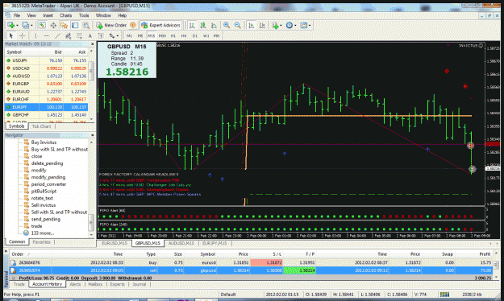Select the equidistant channel tool
The width and height of the screenshot is (504, 301).
(x=69, y=35)
